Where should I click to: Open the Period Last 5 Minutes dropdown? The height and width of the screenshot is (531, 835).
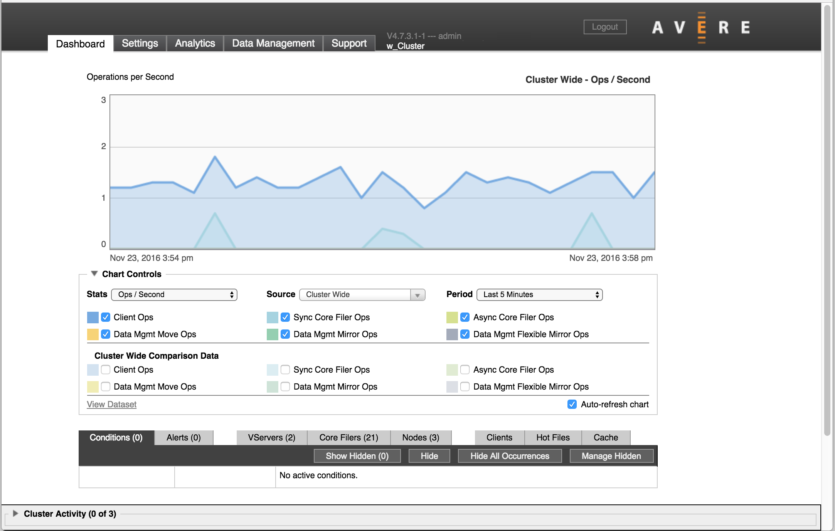(x=540, y=294)
